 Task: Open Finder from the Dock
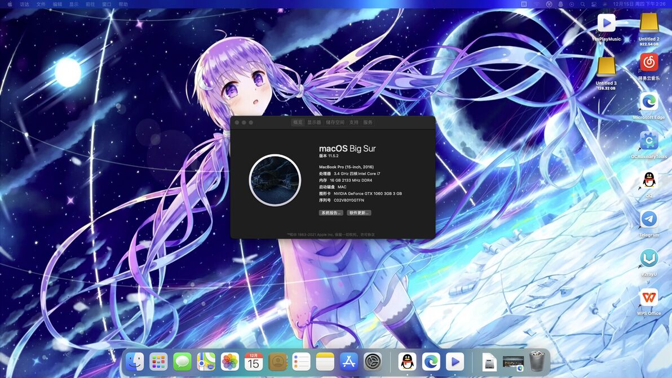tap(135, 362)
